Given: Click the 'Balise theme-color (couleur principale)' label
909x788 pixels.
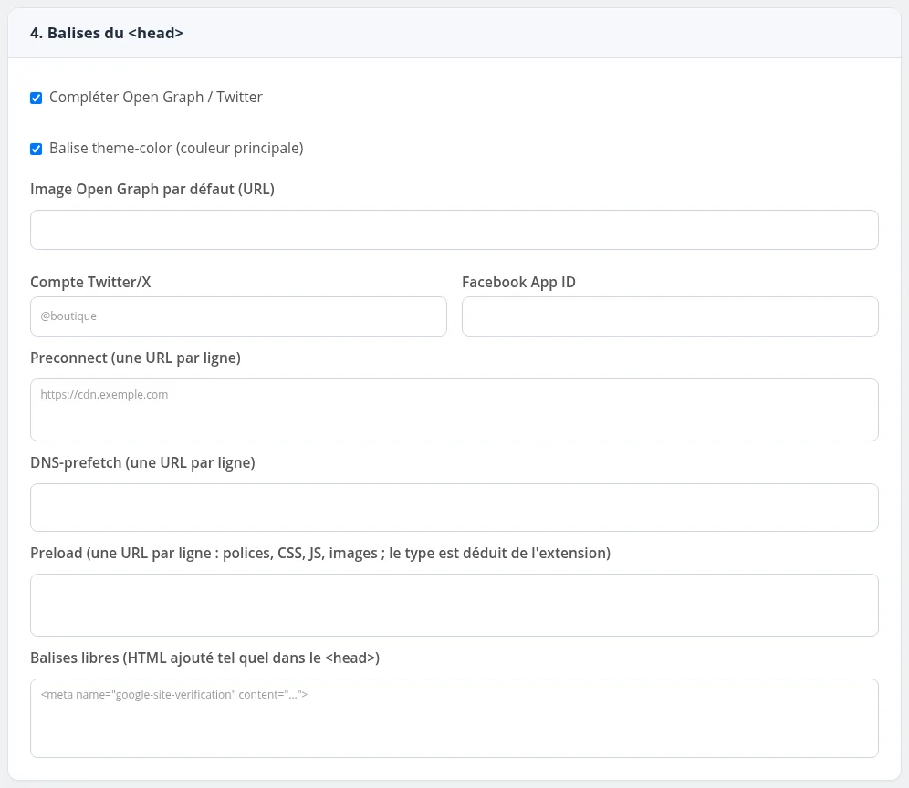Looking at the screenshot, I should 176,149.
